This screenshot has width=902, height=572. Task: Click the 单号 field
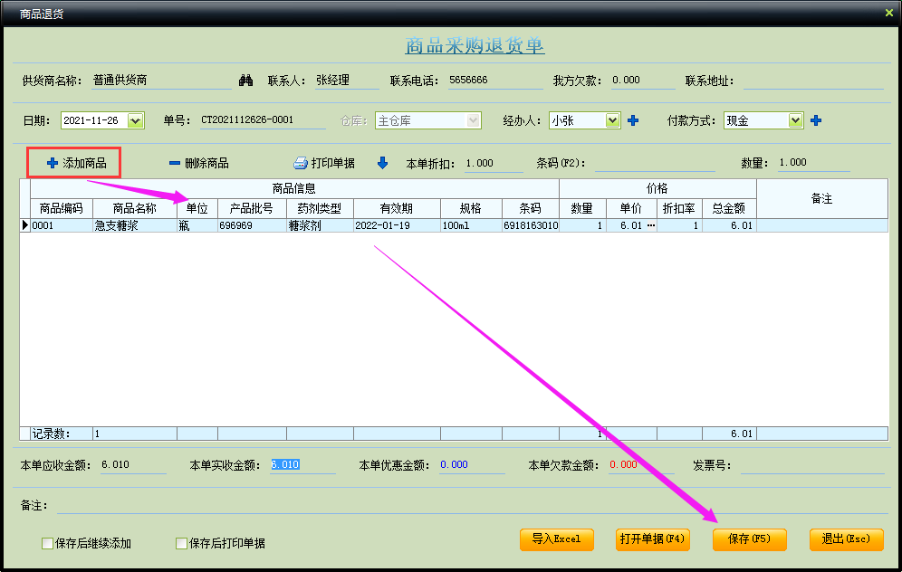(x=263, y=120)
